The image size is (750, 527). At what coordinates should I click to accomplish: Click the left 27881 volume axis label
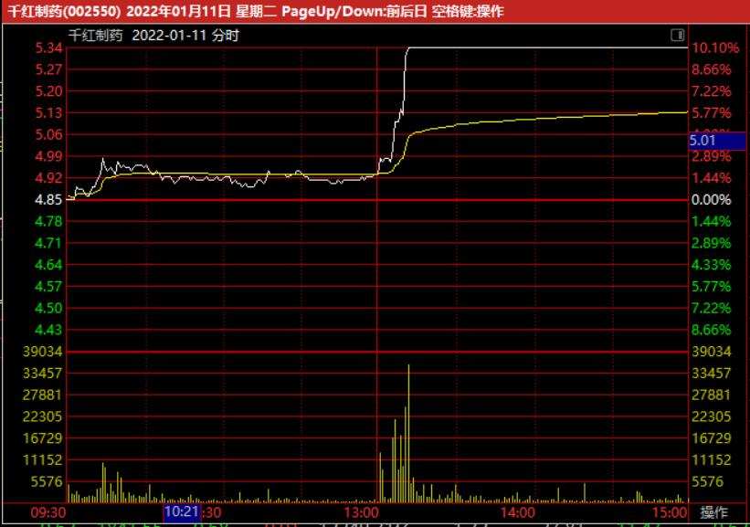pyautogui.click(x=43, y=395)
